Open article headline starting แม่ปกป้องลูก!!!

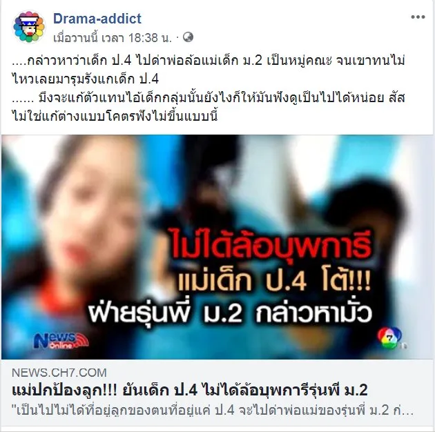(x=190, y=390)
